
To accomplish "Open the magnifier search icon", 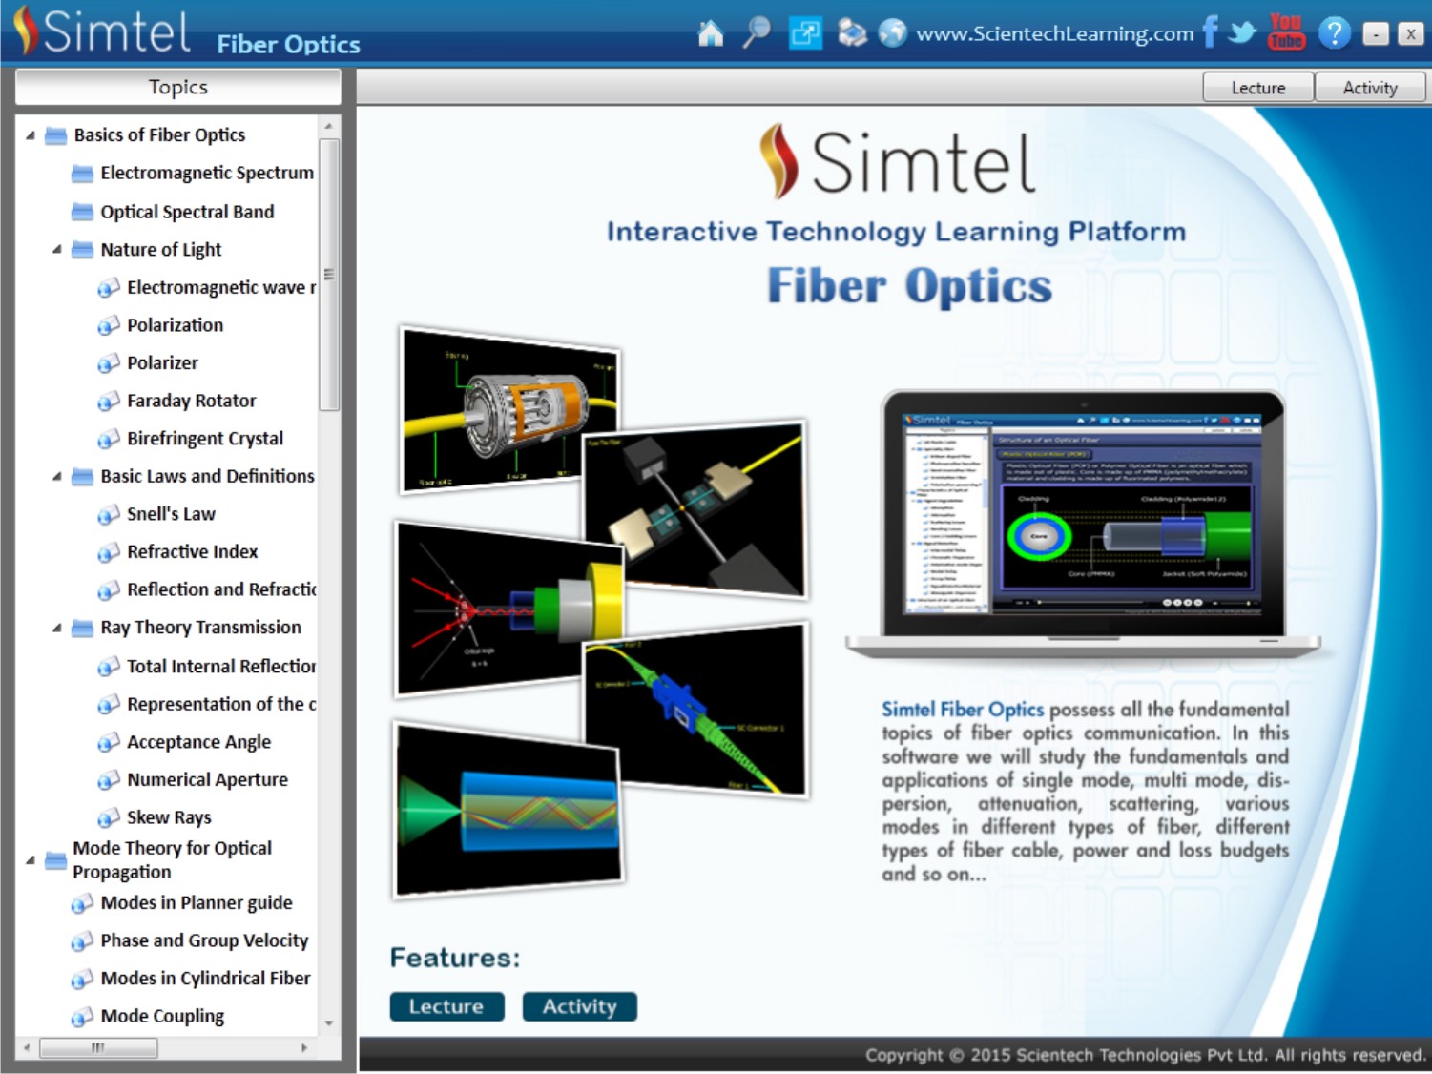I will pos(757,32).
